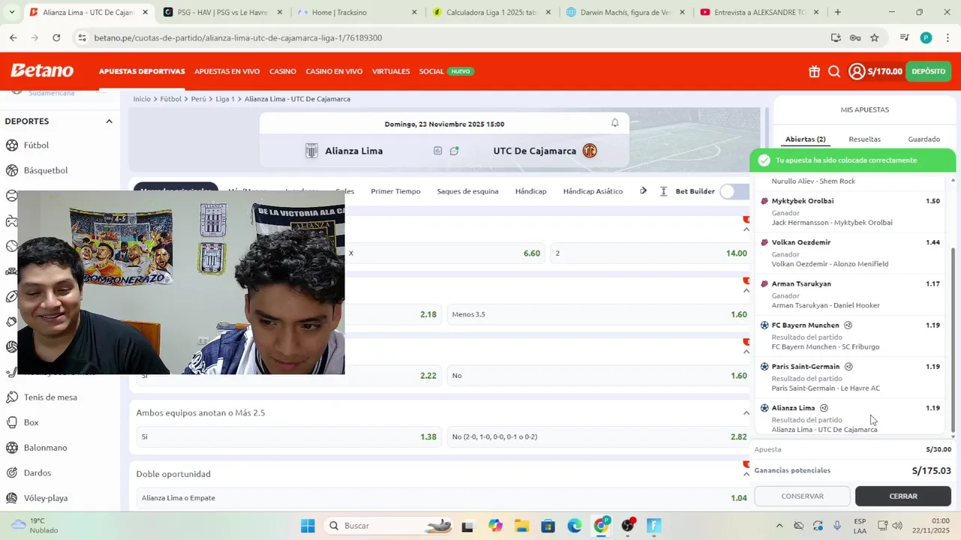
Task: Select the Tenis de mesa sport icon
Action: pyautogui.click(x=11, y=397)
